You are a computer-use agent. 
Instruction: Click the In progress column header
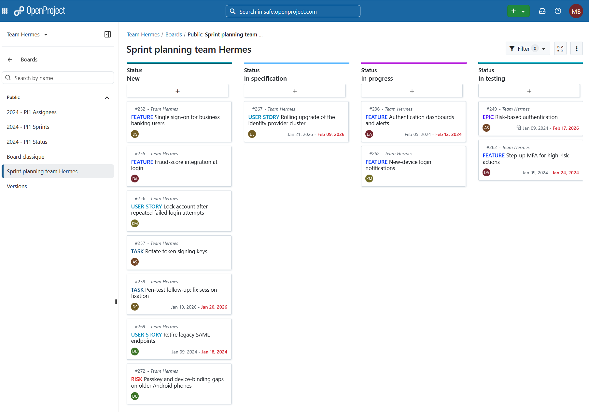pyautogui.click(x=377, y=78)
